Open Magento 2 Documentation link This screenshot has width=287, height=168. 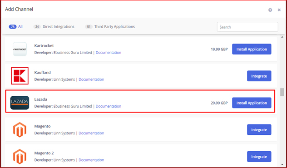tap(91, 160)
